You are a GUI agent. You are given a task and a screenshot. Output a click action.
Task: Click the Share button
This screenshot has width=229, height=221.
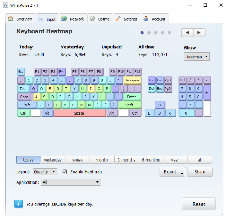(200, 171)
